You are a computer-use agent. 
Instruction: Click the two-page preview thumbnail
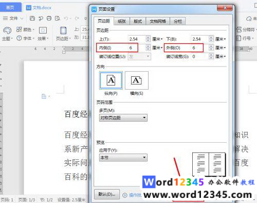[209, 164]
